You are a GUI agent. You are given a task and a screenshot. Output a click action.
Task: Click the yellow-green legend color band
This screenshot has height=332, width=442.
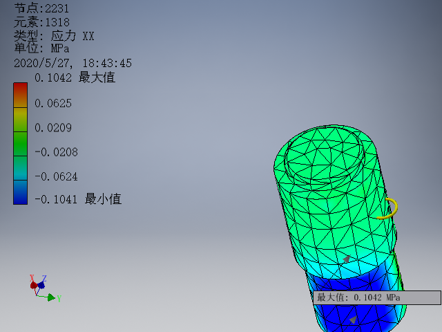(x=20, y=120)
